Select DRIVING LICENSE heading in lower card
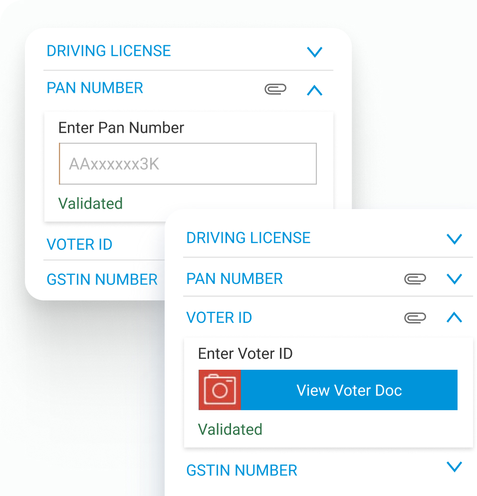This screenshot has height=496, width=477. [248, 238]
